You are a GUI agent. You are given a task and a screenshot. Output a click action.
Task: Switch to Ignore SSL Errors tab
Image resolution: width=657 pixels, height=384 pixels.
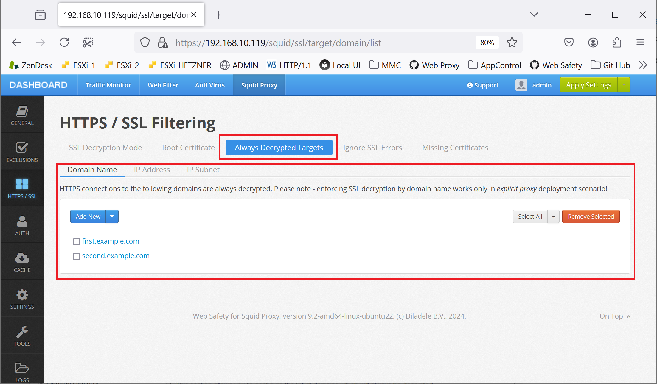(372, 148)
